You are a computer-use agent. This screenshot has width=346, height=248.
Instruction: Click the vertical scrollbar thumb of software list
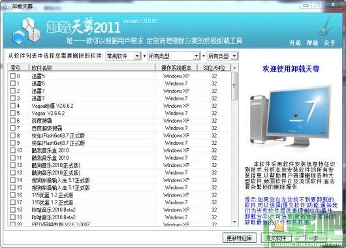coord(234,86)
